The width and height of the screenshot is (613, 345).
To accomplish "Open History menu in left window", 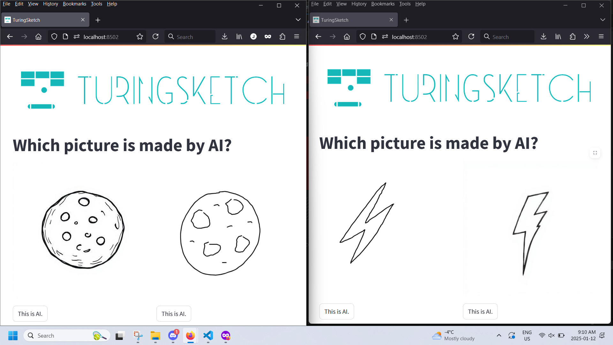I will tap(50, 4).
